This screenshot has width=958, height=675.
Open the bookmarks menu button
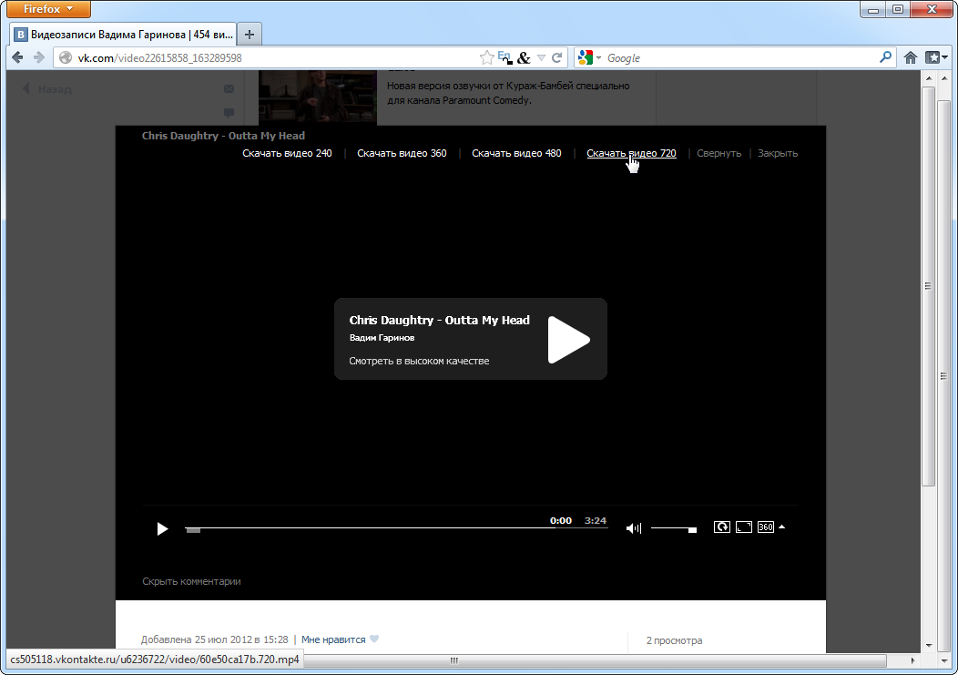(936, 57)
